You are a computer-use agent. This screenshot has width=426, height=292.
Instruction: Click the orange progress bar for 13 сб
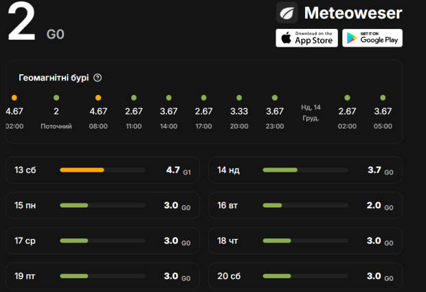click(82, 170)
